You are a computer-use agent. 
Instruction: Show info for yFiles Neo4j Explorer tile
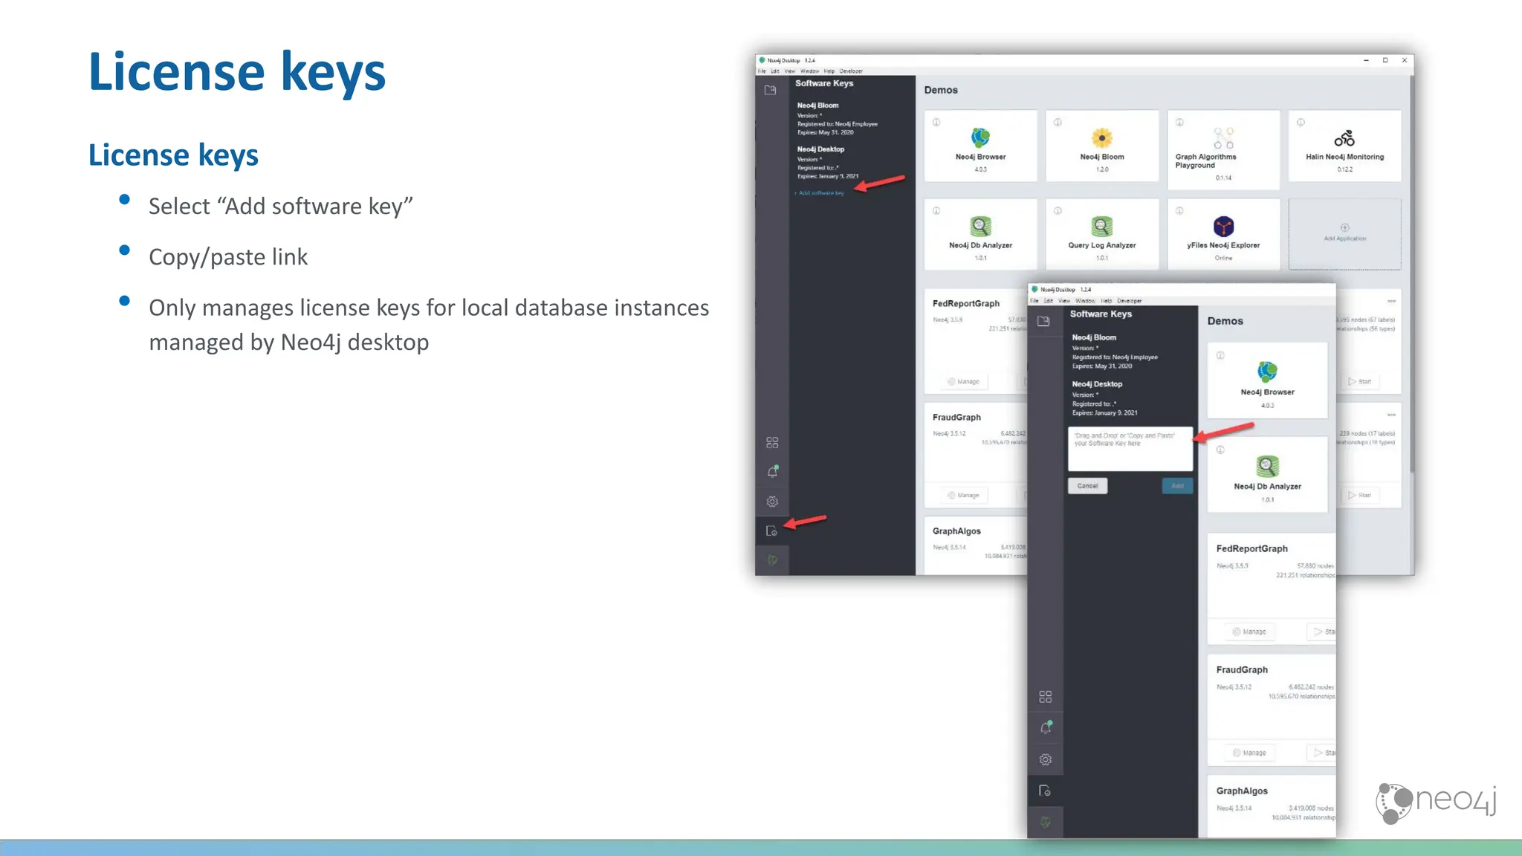pos(1179,210)
